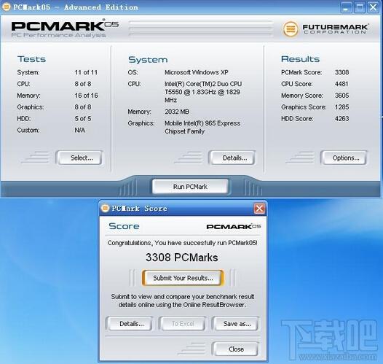Open Details... in the Score dialog
Viewport: 383px width, 364px height.
pyautogui.click(x=130, y=324)
